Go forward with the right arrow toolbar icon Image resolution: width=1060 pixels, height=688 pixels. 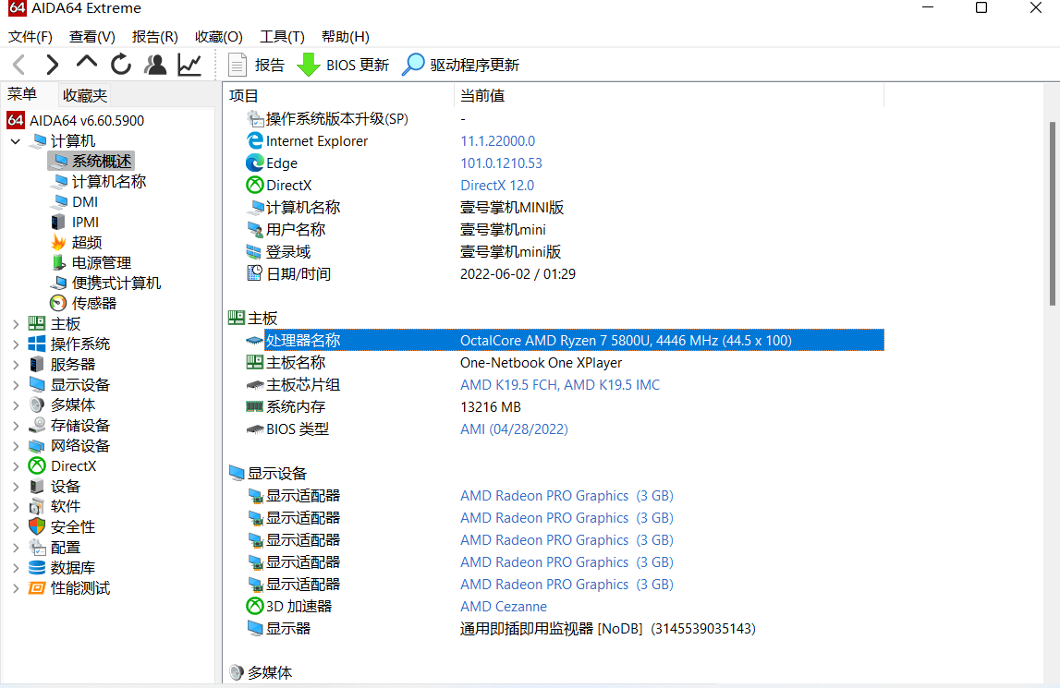click(x=52, y=65)
